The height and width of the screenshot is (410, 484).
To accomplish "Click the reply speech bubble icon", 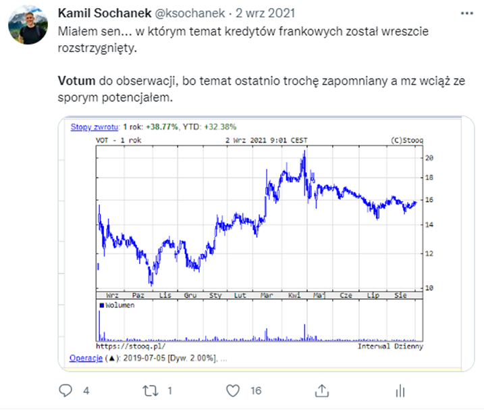I will [x=65, y=390].
